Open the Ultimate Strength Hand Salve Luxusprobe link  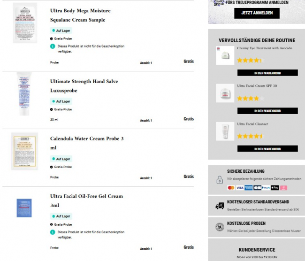(x=84, y=86)
